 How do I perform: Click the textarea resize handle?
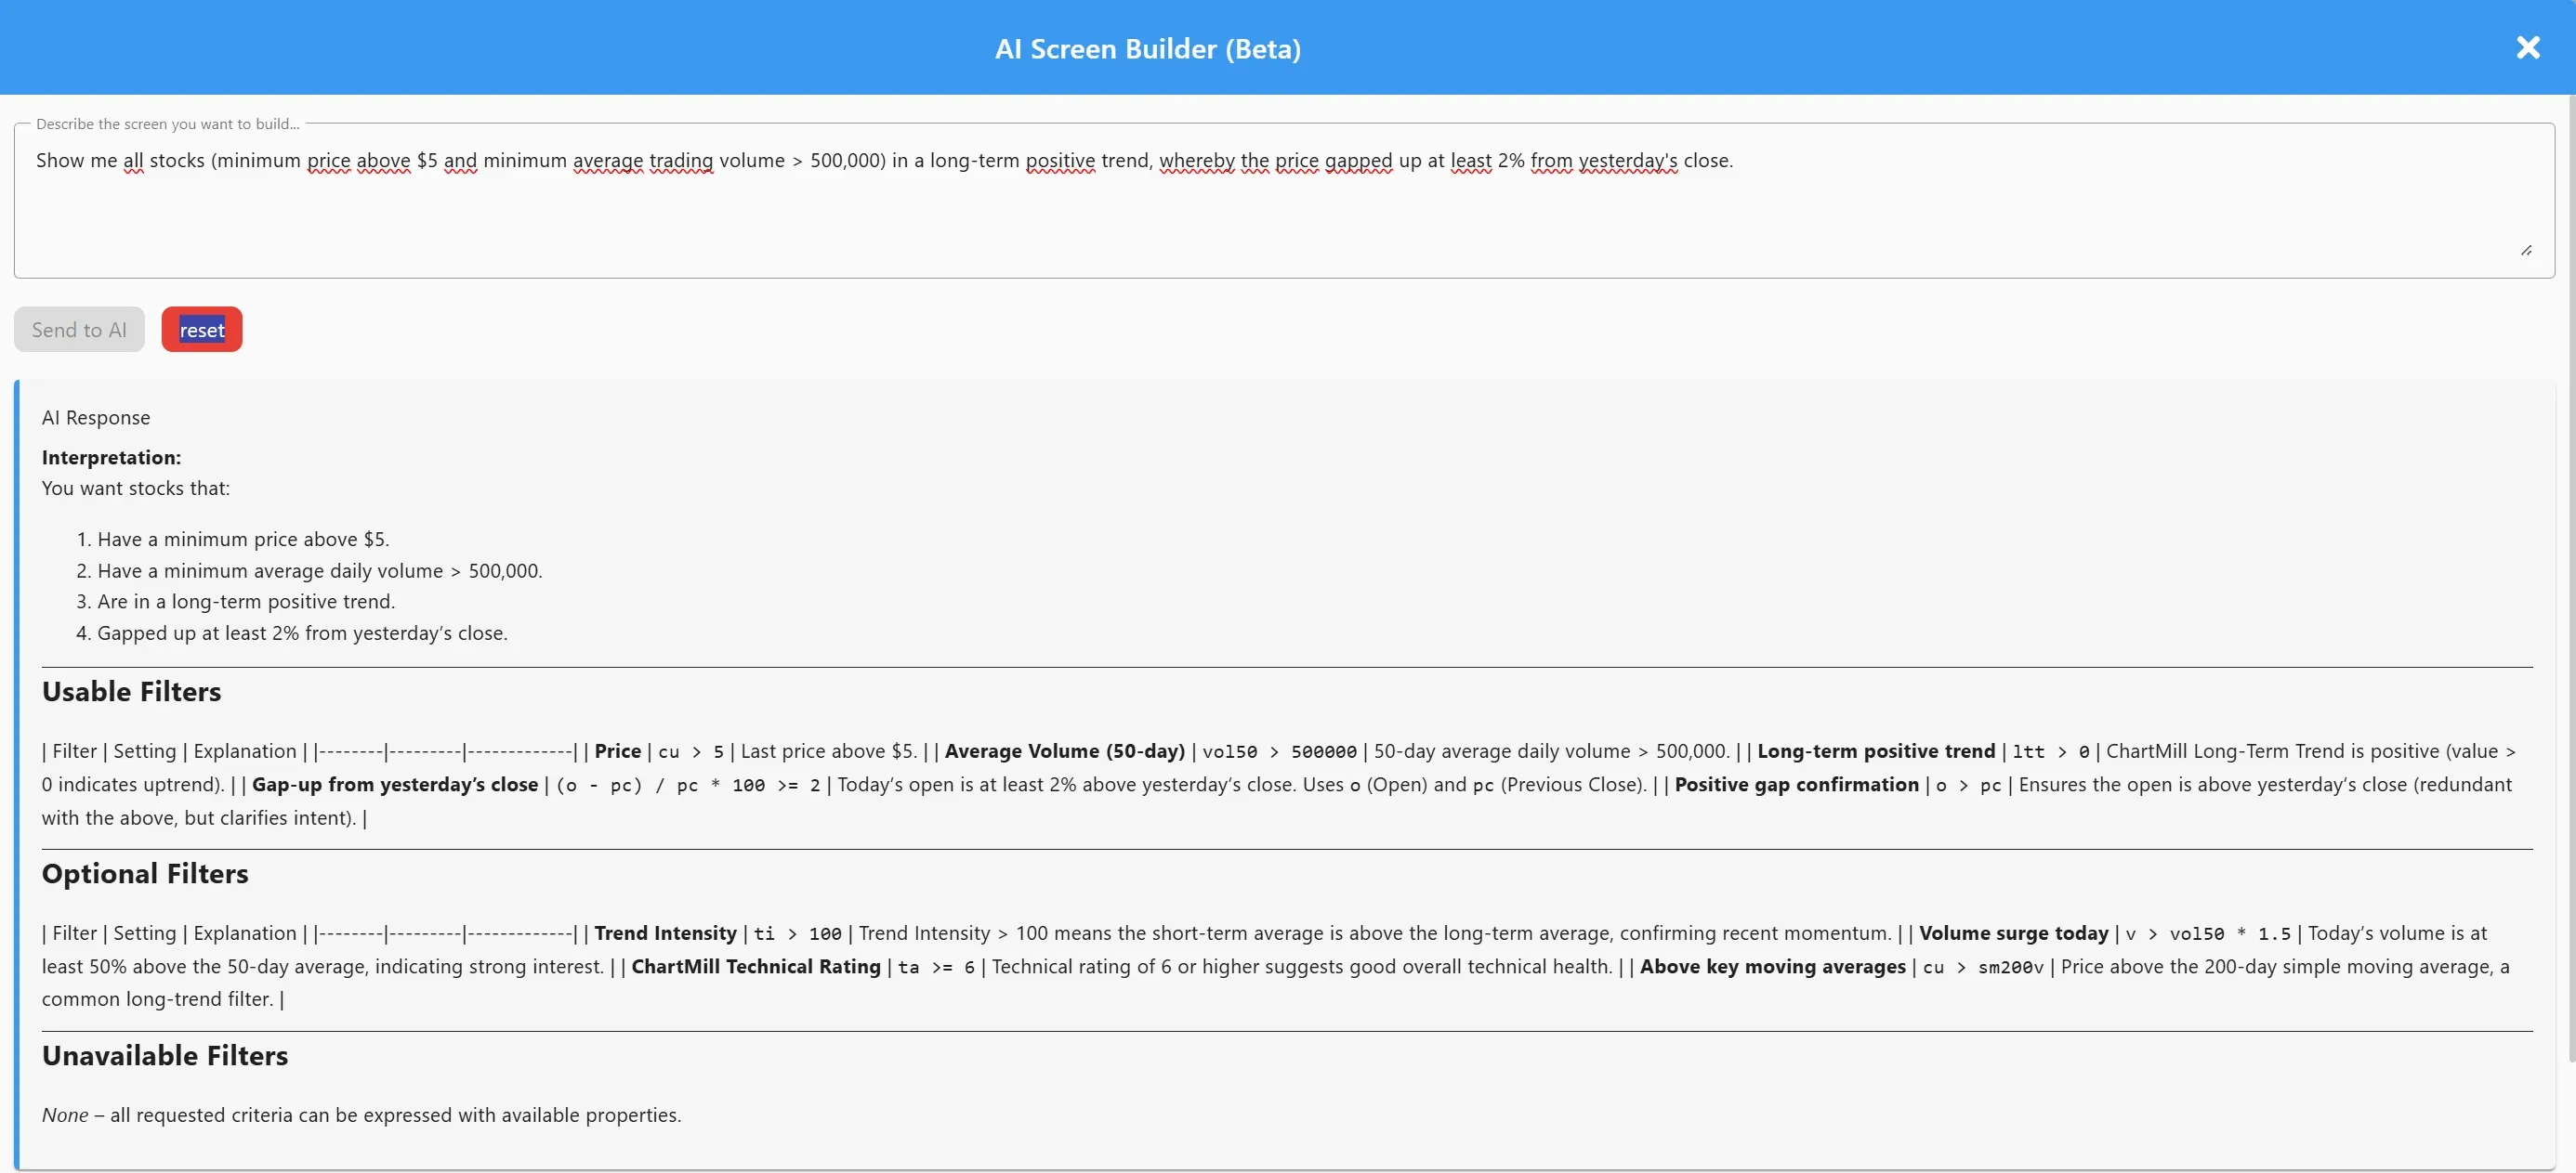(2526, 251)
